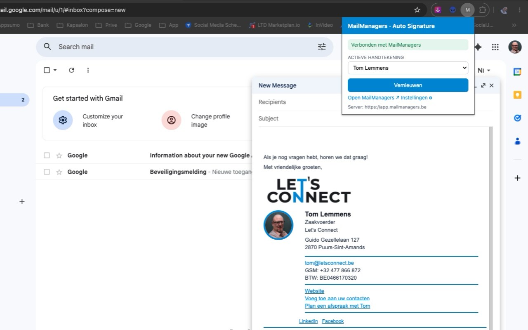
Task: Get add-ons with the side panel plus
Action: point(517,178)
